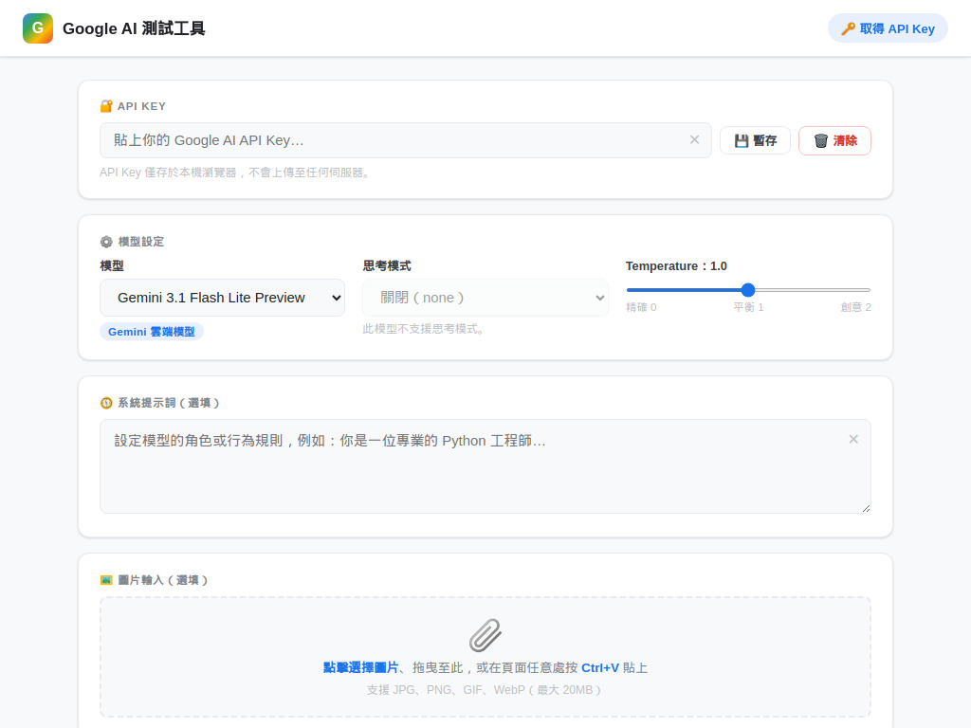Screen dimensions: 971x728
Task: Click the 此模型不支援思考模式 note
Action: (x=424, y=329)
